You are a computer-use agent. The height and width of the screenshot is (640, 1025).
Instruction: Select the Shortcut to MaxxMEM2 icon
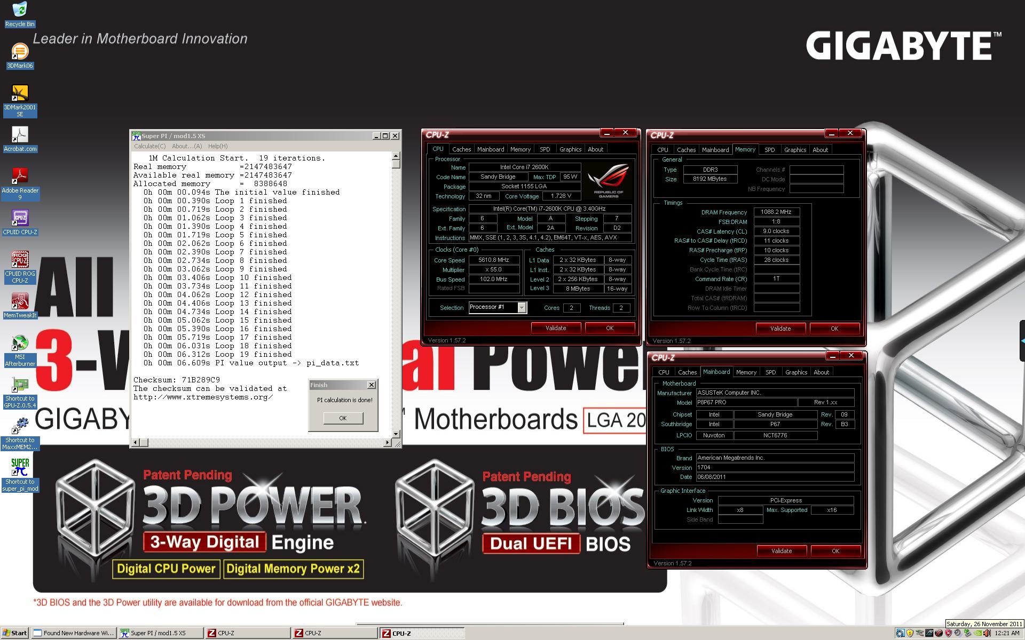coord(20,434)
